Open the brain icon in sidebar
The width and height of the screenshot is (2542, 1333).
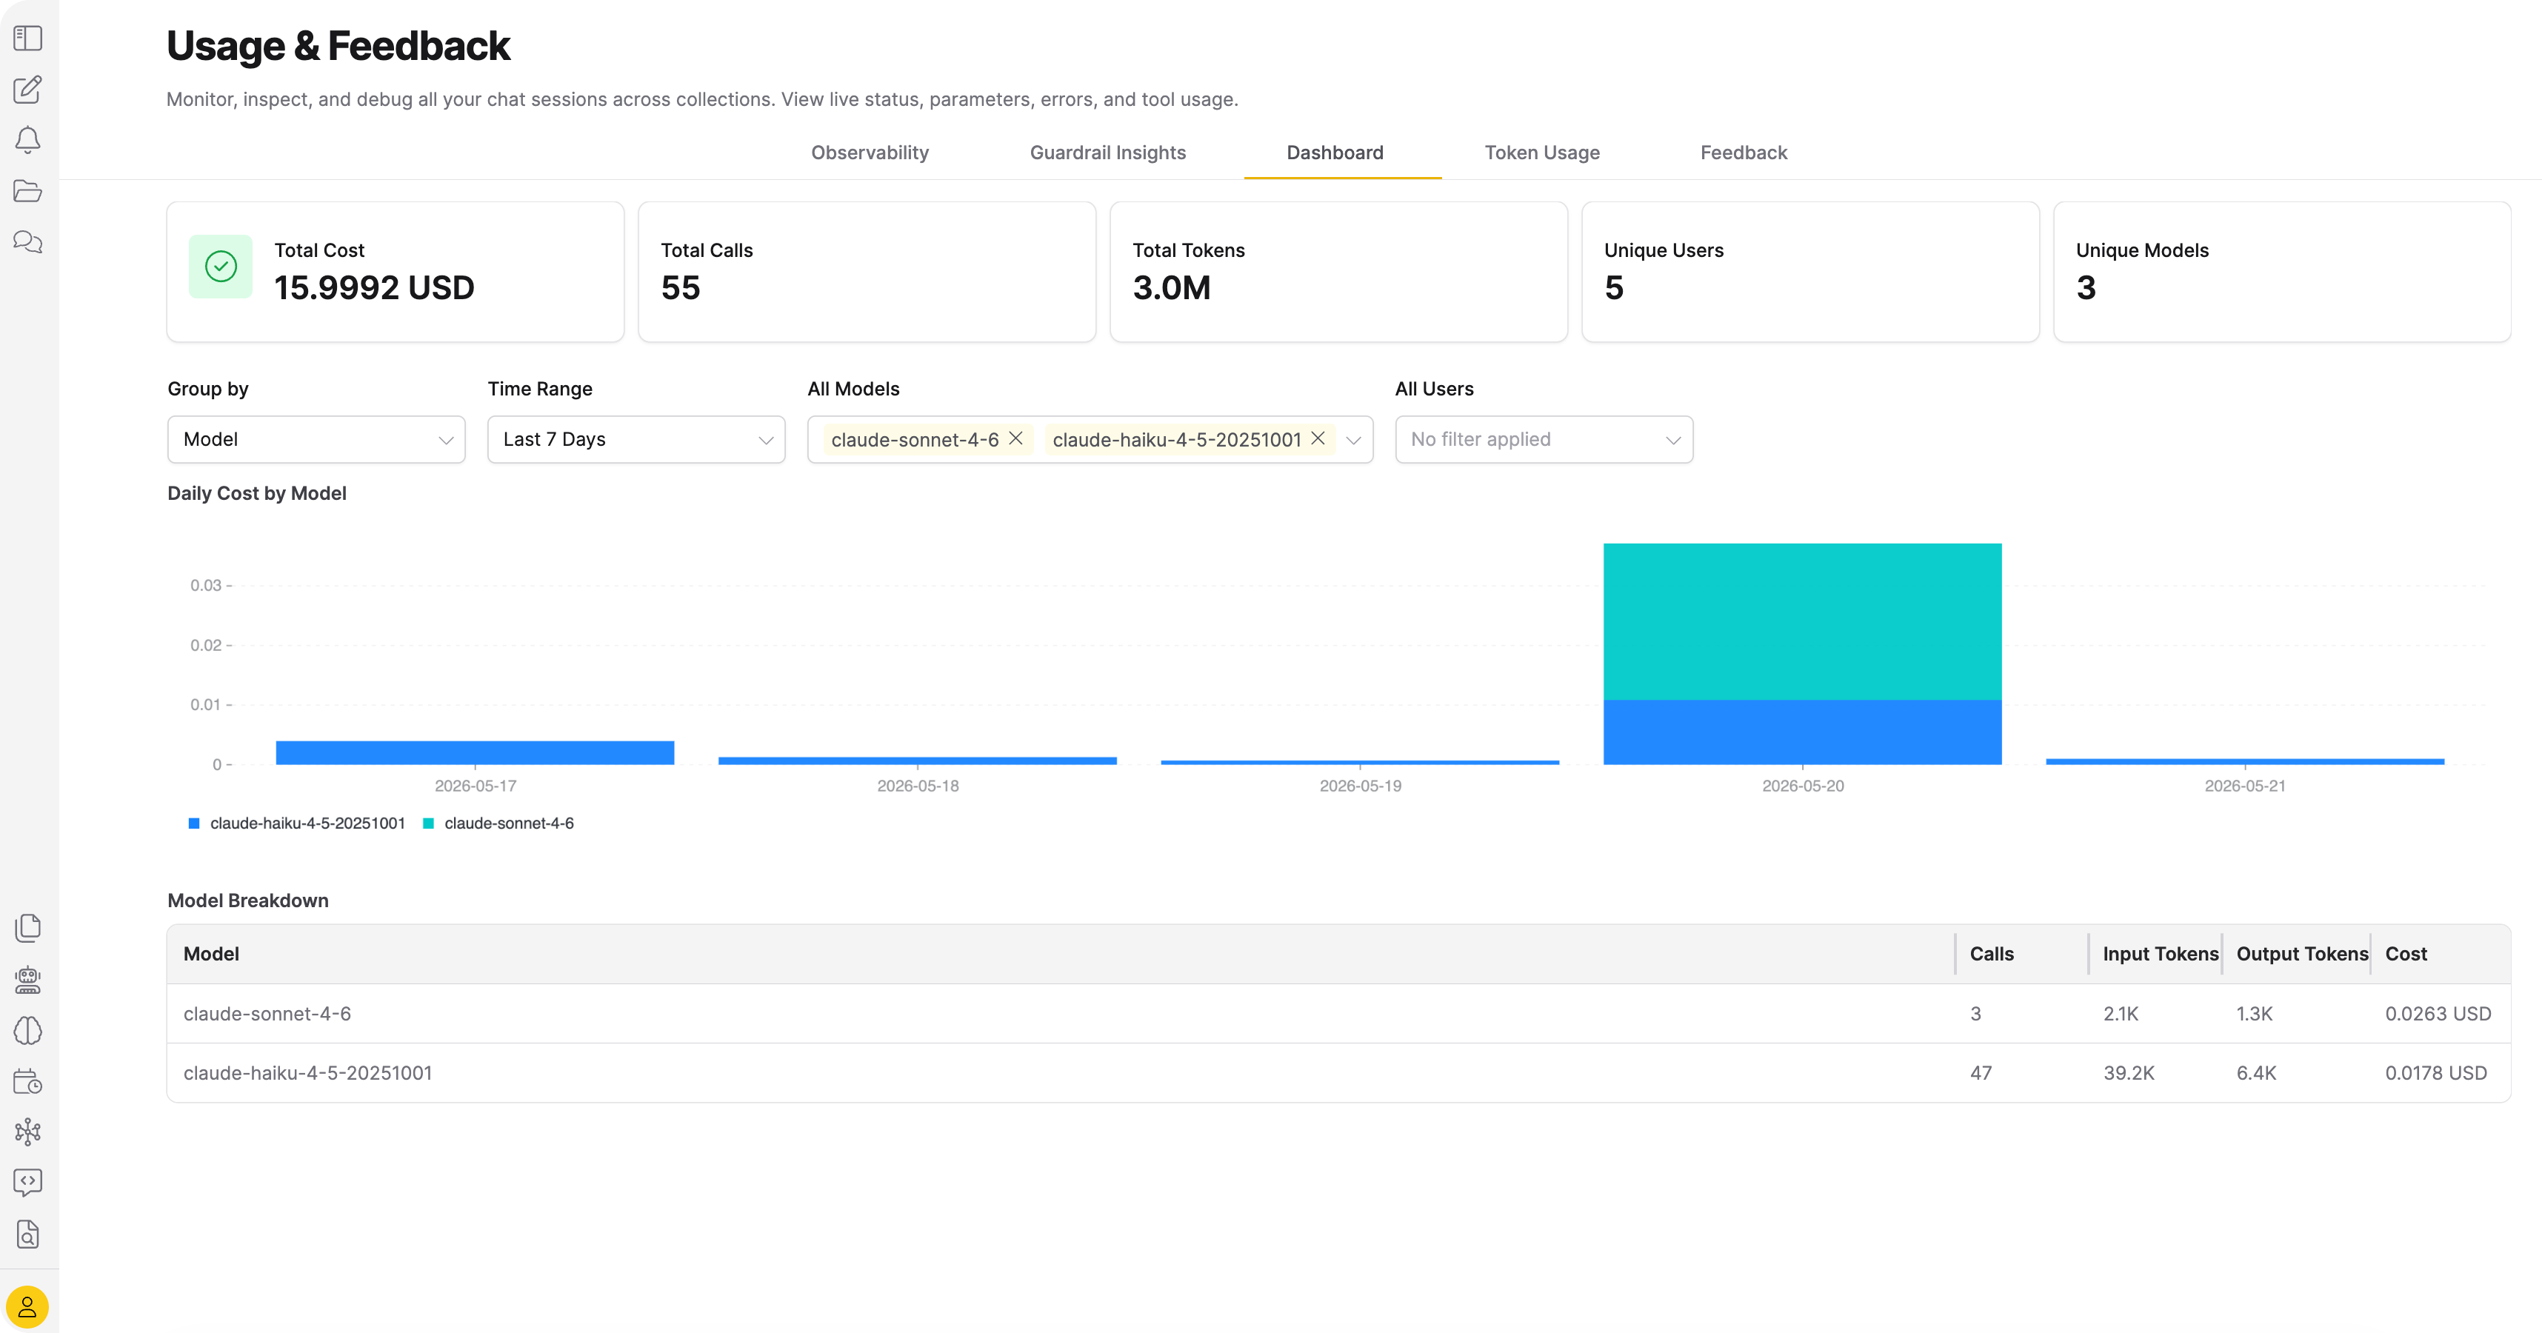point(27,1030)
